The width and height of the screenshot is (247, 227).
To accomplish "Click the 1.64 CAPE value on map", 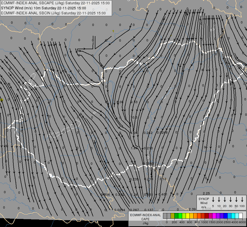I will pyautogui.click(x=134, y=148).
